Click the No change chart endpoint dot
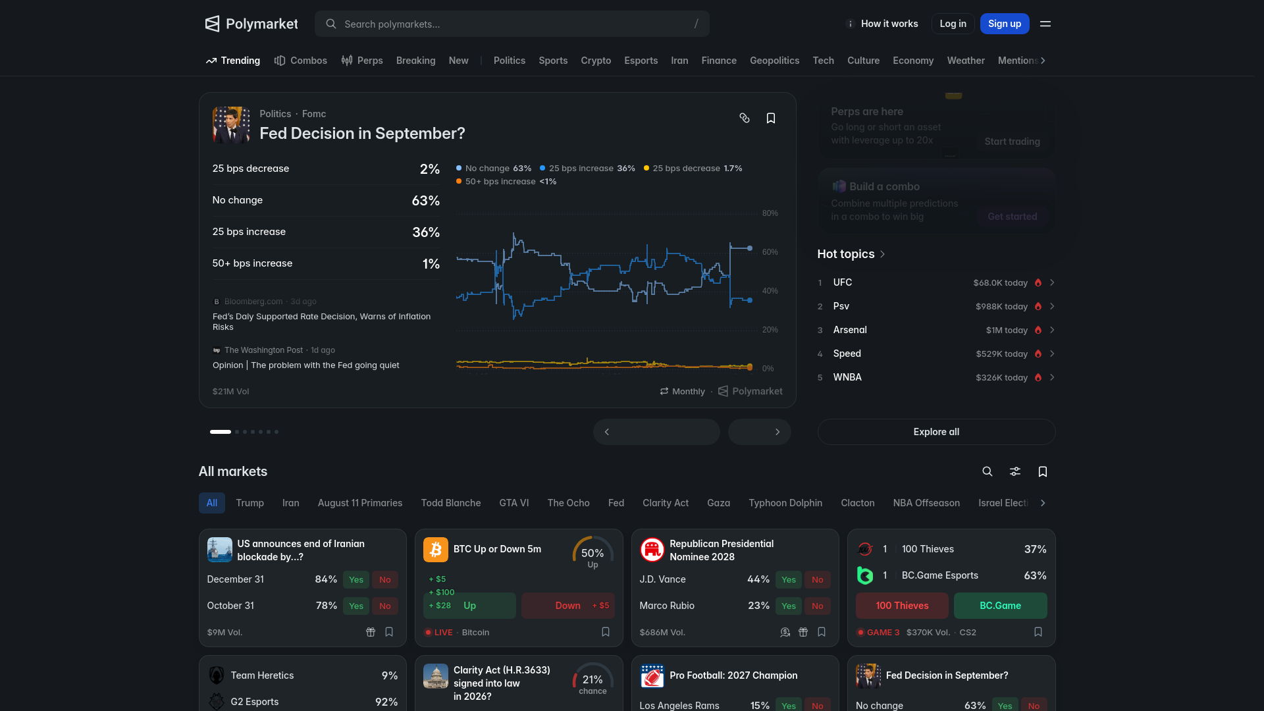The width and height of the screenshot is (1264, 711). (750, 248)
